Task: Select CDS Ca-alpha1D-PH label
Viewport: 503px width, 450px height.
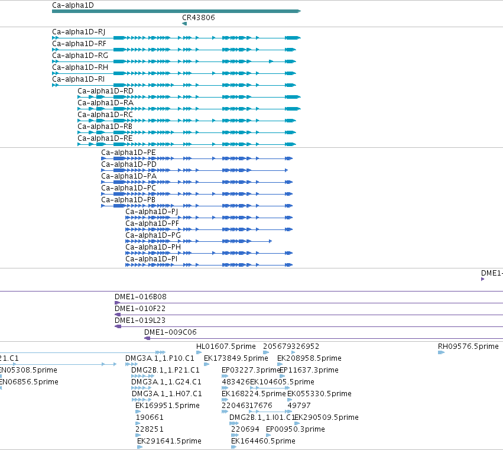Action: pos(153,248)
